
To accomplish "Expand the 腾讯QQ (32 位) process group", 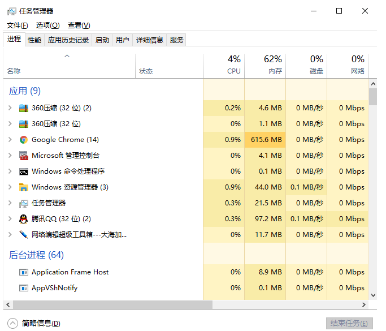I will point(10,219).
